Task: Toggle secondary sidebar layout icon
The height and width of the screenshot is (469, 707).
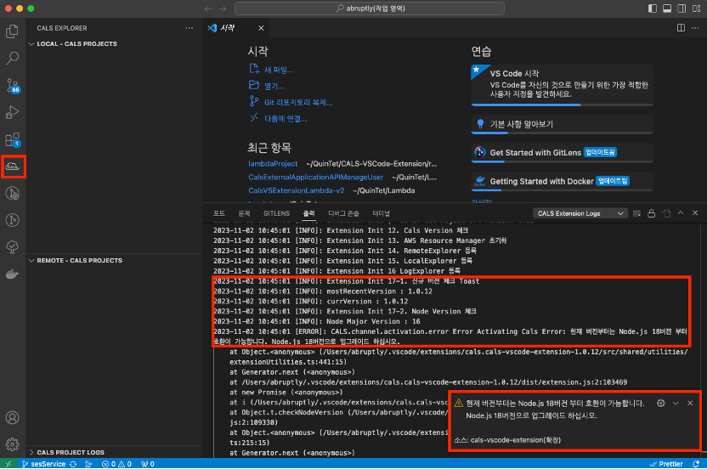Action: pyautogui.click(x=682, y=8)
